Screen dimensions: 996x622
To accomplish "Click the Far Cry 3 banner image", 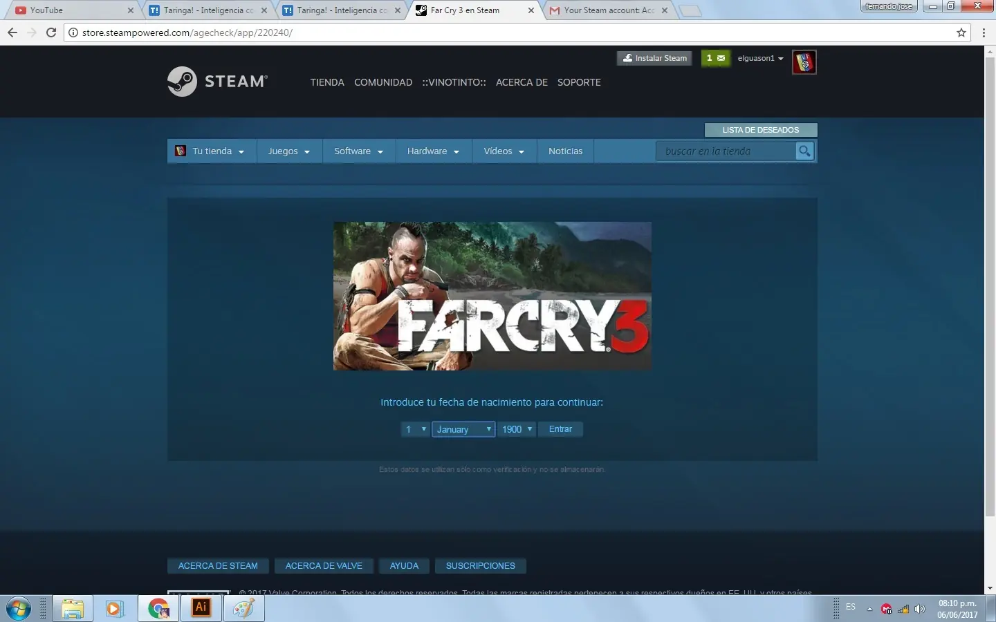I will (492, 296).
